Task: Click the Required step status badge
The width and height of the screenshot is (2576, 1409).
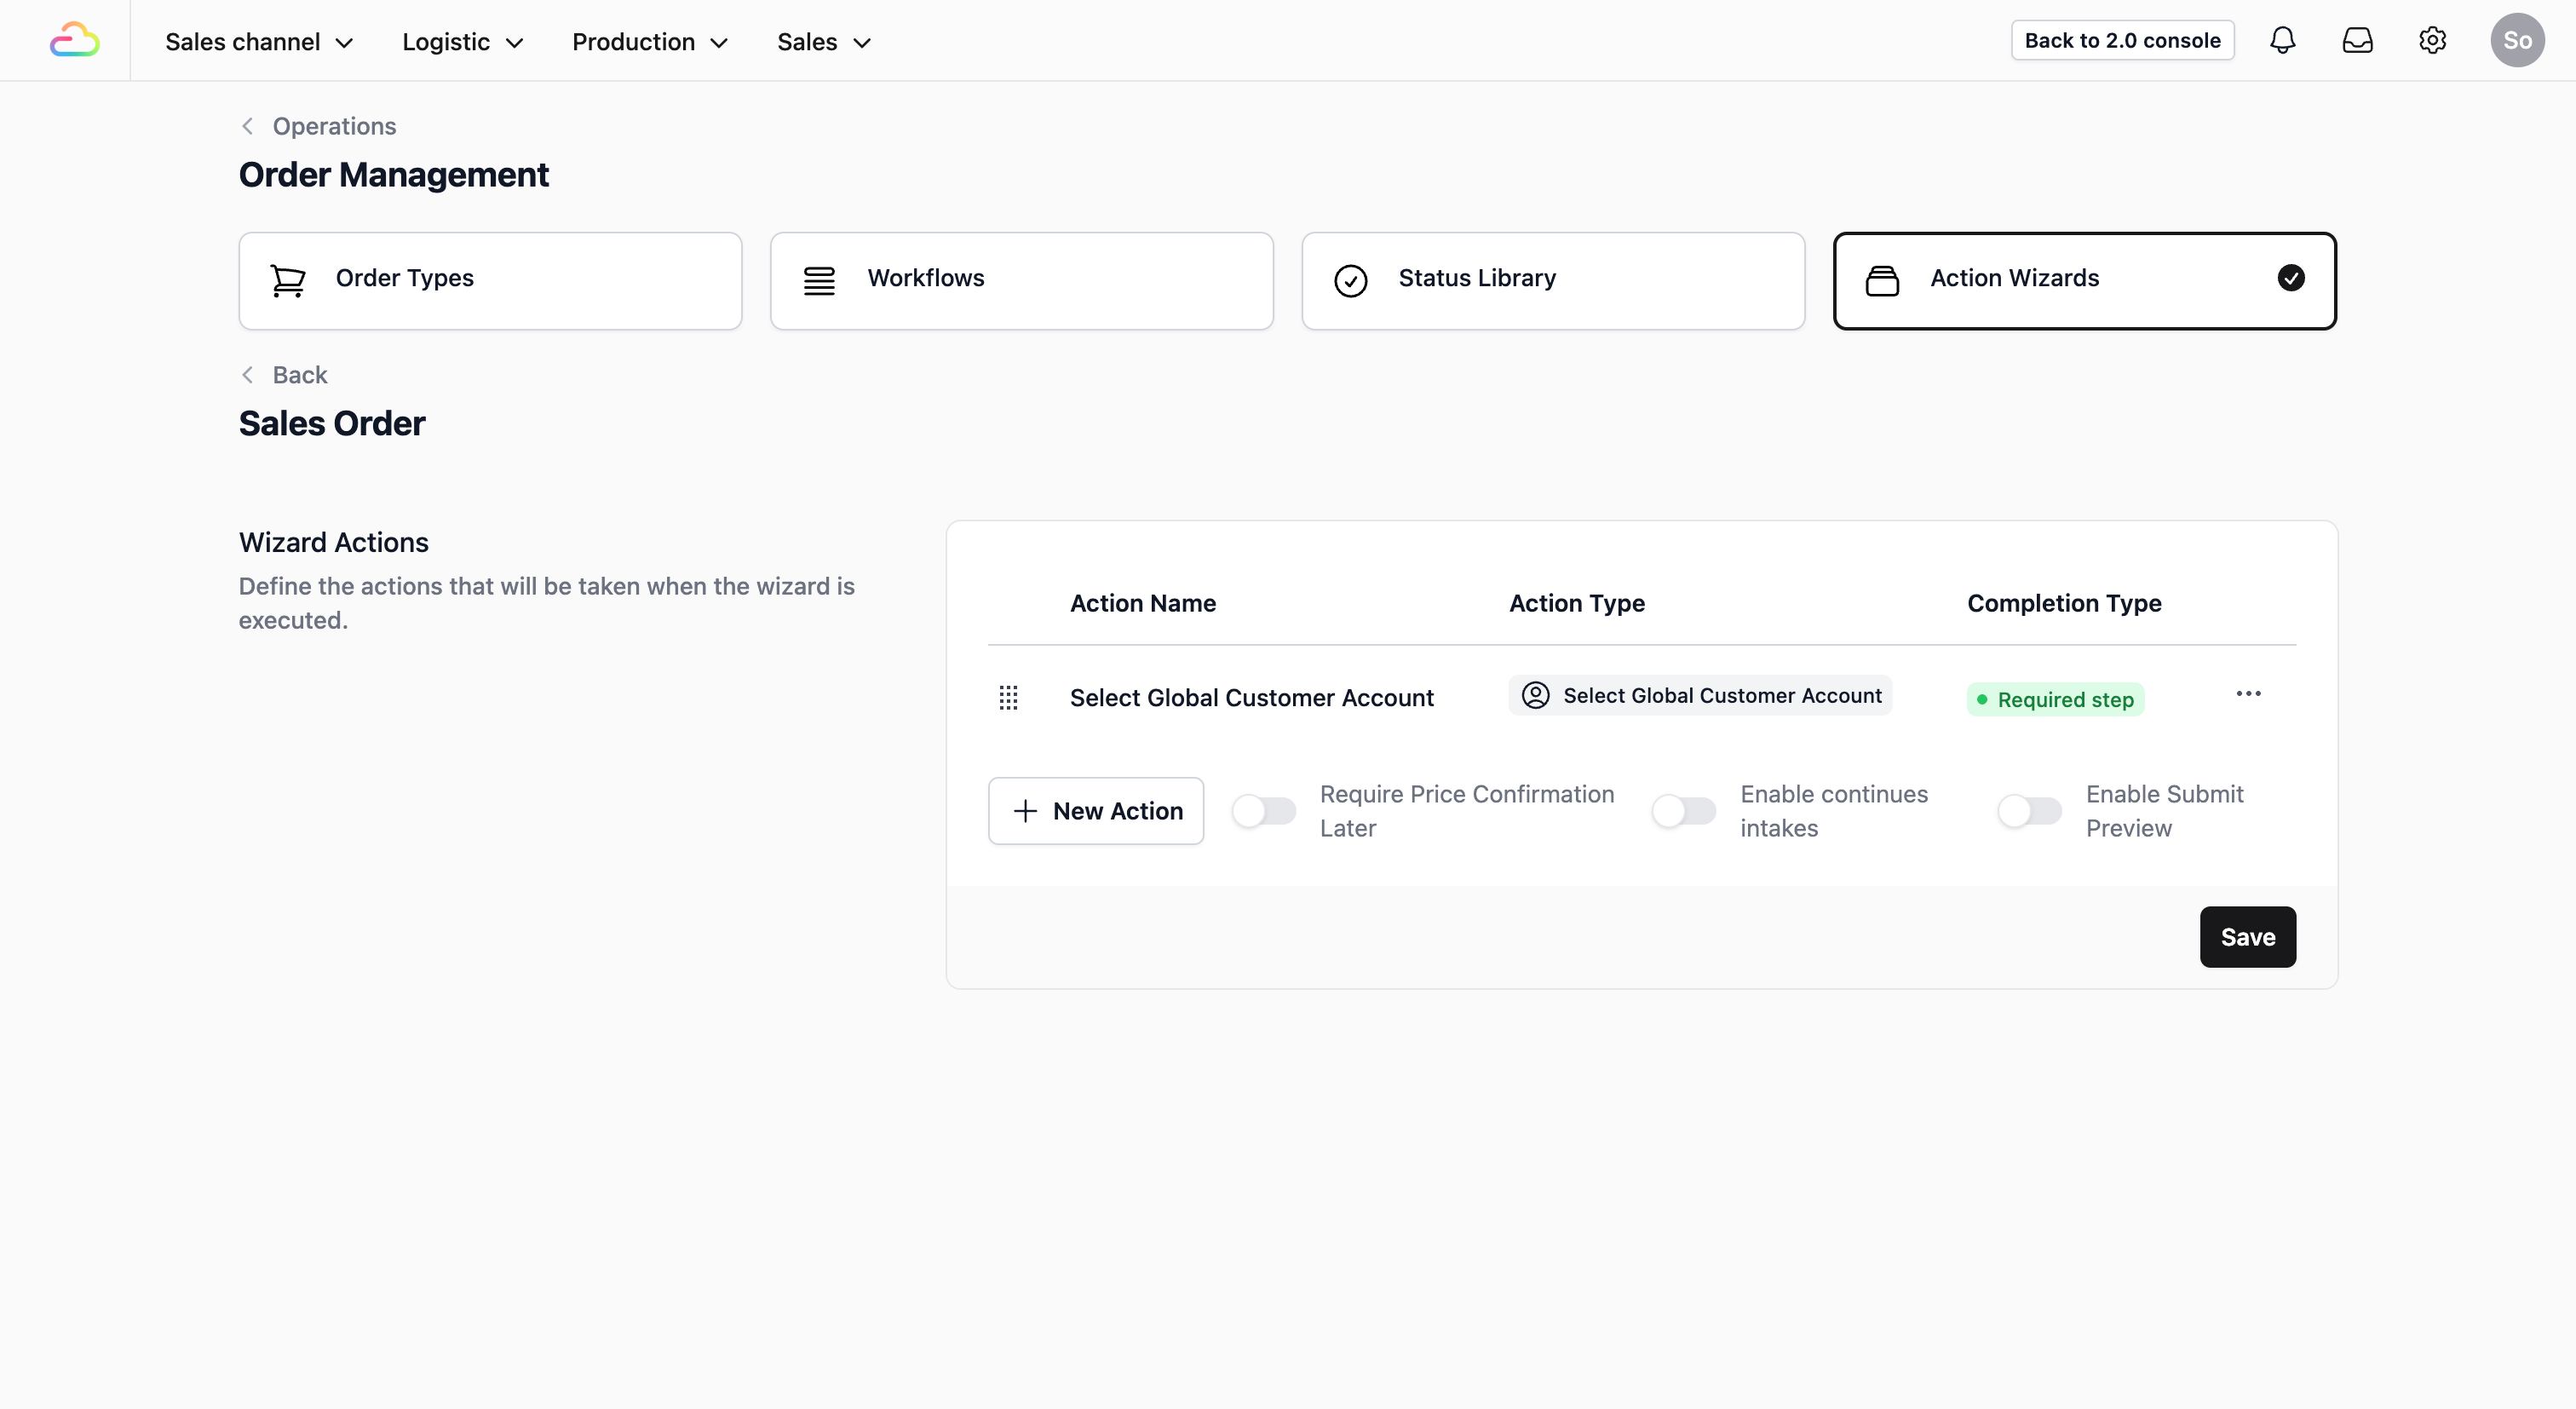Action: pos(2055,700)
